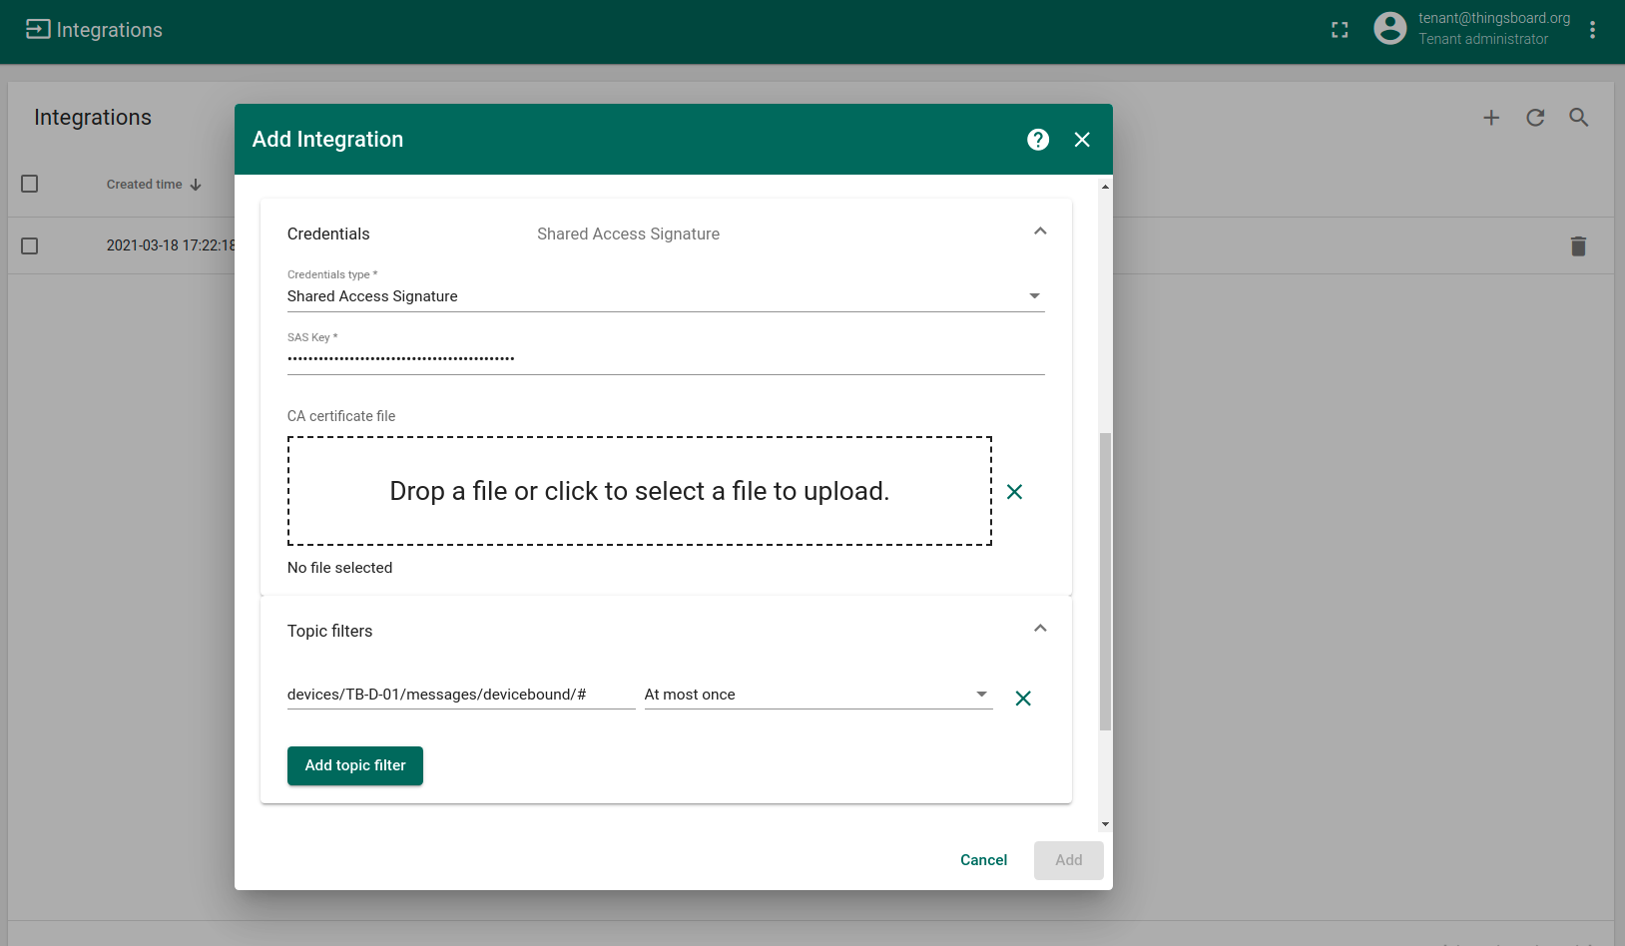Open the top-right more options menu
This screenshot has height=946, width=1625.
1592,30
